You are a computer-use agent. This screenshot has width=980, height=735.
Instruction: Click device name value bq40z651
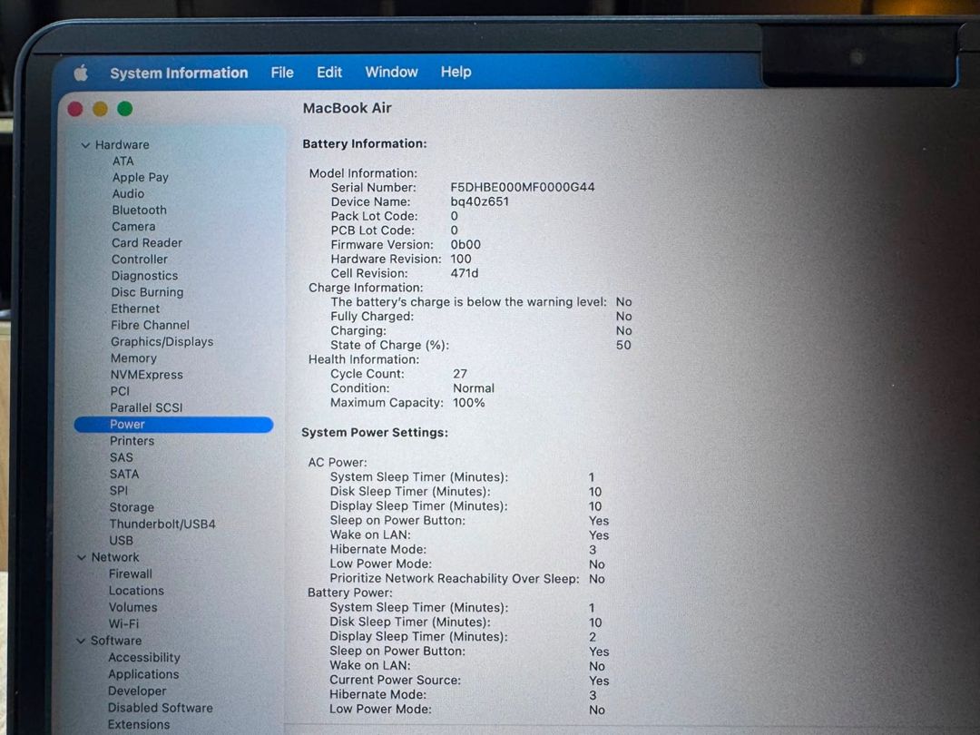[479, 201]
